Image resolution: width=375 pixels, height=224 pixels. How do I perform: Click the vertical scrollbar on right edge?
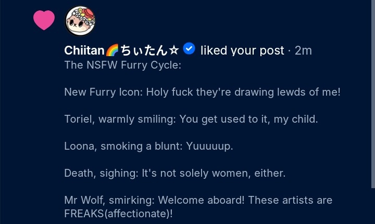(x=373, y=94)
